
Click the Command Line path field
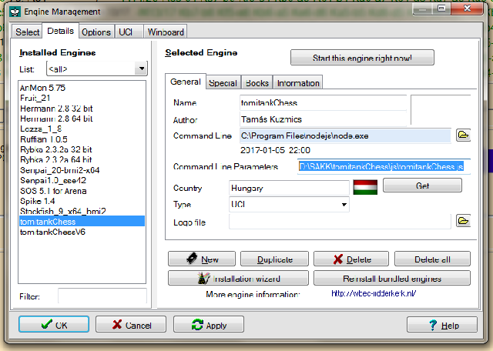[345, 135]
